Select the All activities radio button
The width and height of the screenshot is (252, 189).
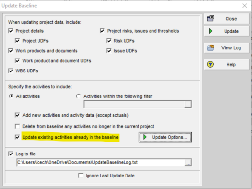[11, 96]
